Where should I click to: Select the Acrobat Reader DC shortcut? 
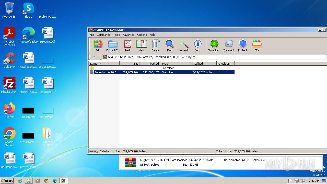click(x=9, y=37)
